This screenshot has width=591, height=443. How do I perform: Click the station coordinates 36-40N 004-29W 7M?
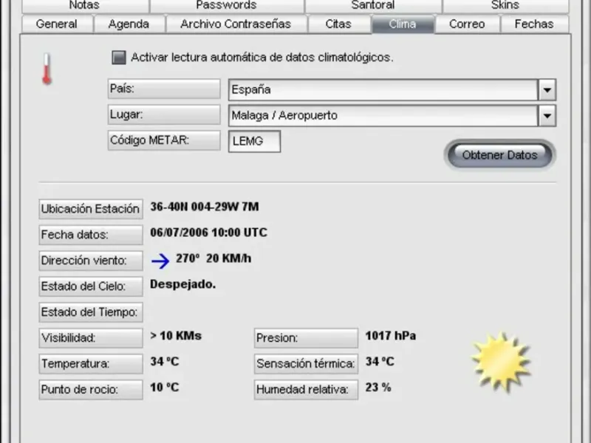205,207
